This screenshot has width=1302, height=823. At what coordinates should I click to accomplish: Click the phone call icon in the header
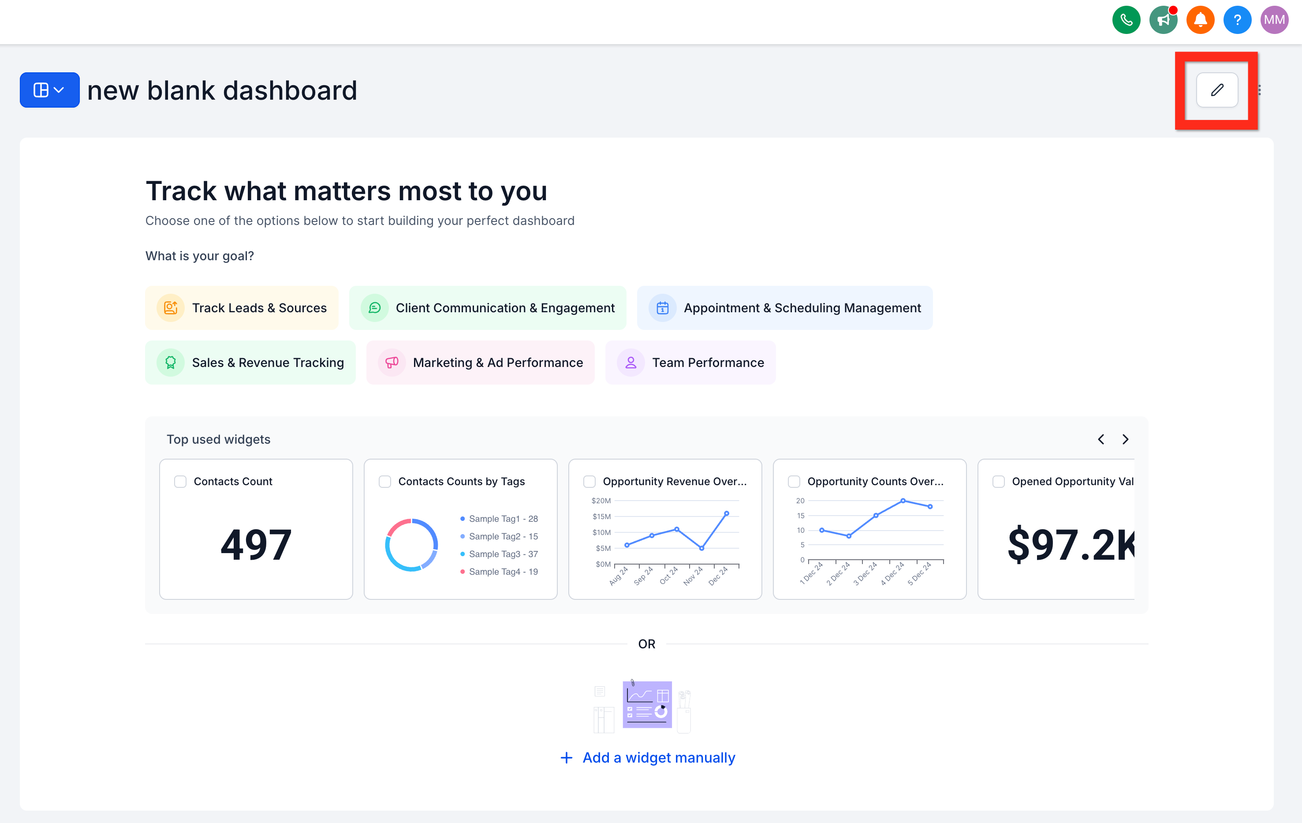coord(1126,19)
